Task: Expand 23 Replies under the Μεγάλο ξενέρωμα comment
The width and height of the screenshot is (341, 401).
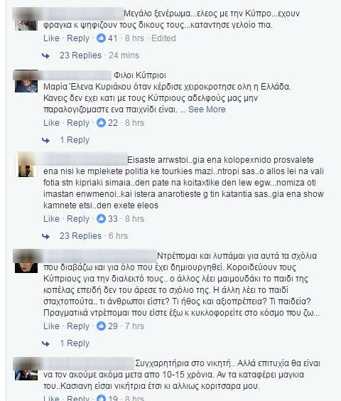Action: (x=80, y=55)
